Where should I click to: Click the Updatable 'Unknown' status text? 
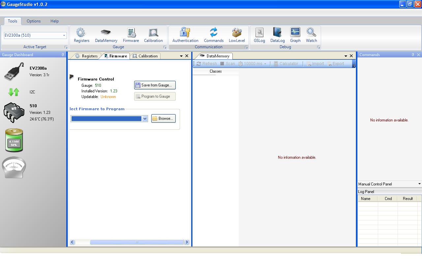pos(108,97)
